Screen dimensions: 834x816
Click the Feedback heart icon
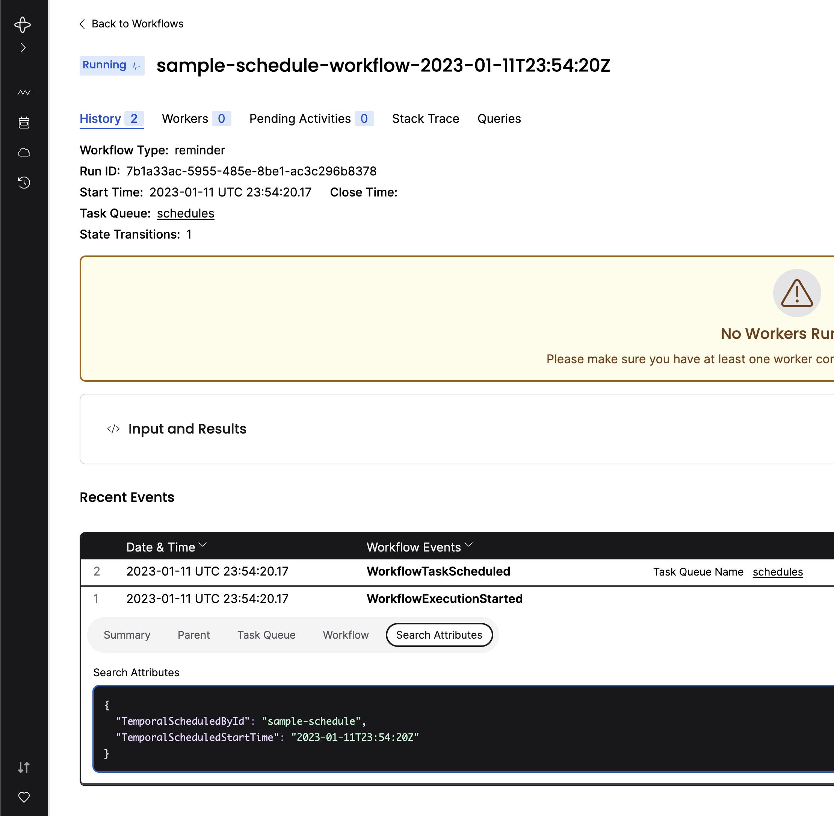tap(24, 797)
